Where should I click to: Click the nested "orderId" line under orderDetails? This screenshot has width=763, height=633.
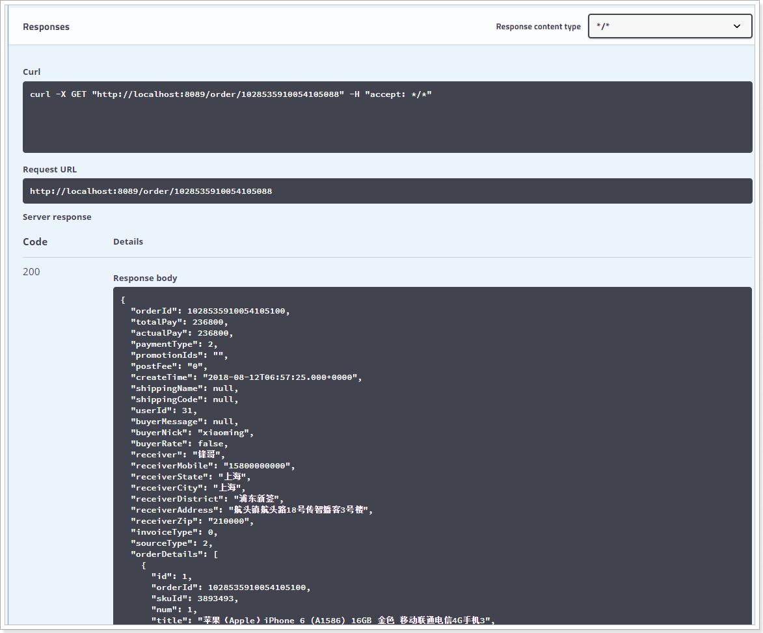(x=231, y=587)
